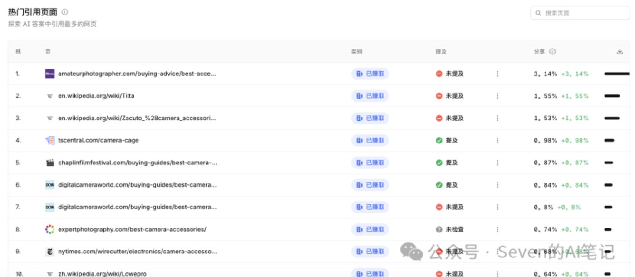Screen dimensions: 635x277
Task: Click the tscentral.com favicon icon
Action: click(49, 140)
